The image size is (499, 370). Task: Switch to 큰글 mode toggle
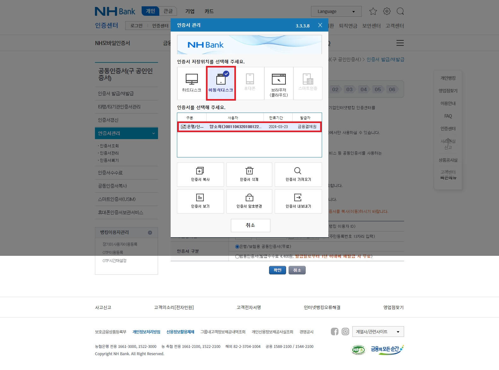pos(168,11)
